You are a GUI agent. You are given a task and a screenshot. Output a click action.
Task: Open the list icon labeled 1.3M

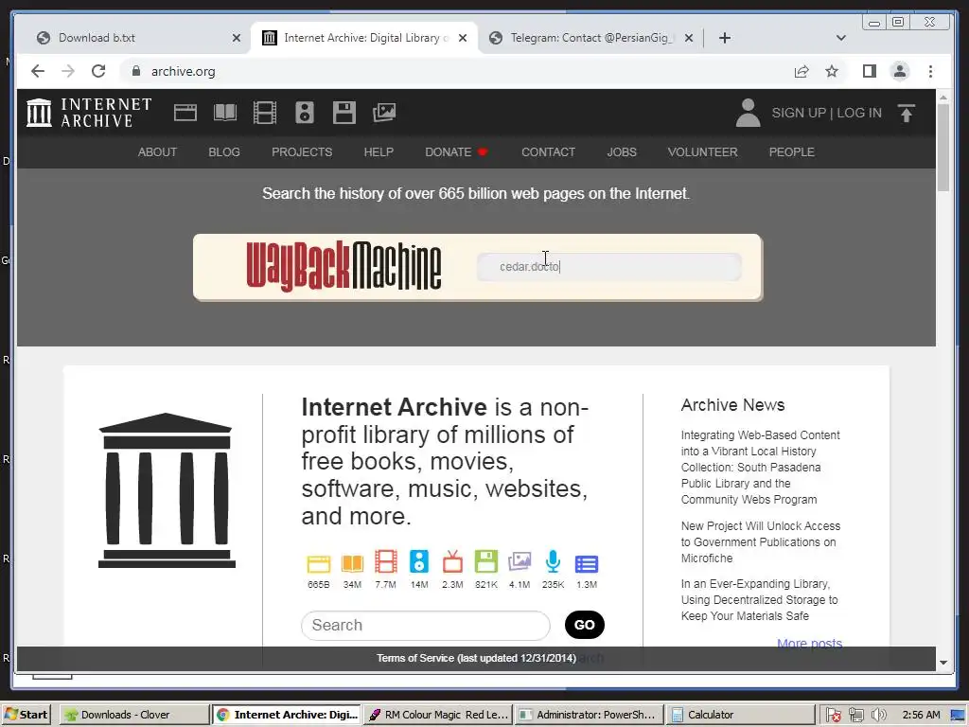point(587,564)
